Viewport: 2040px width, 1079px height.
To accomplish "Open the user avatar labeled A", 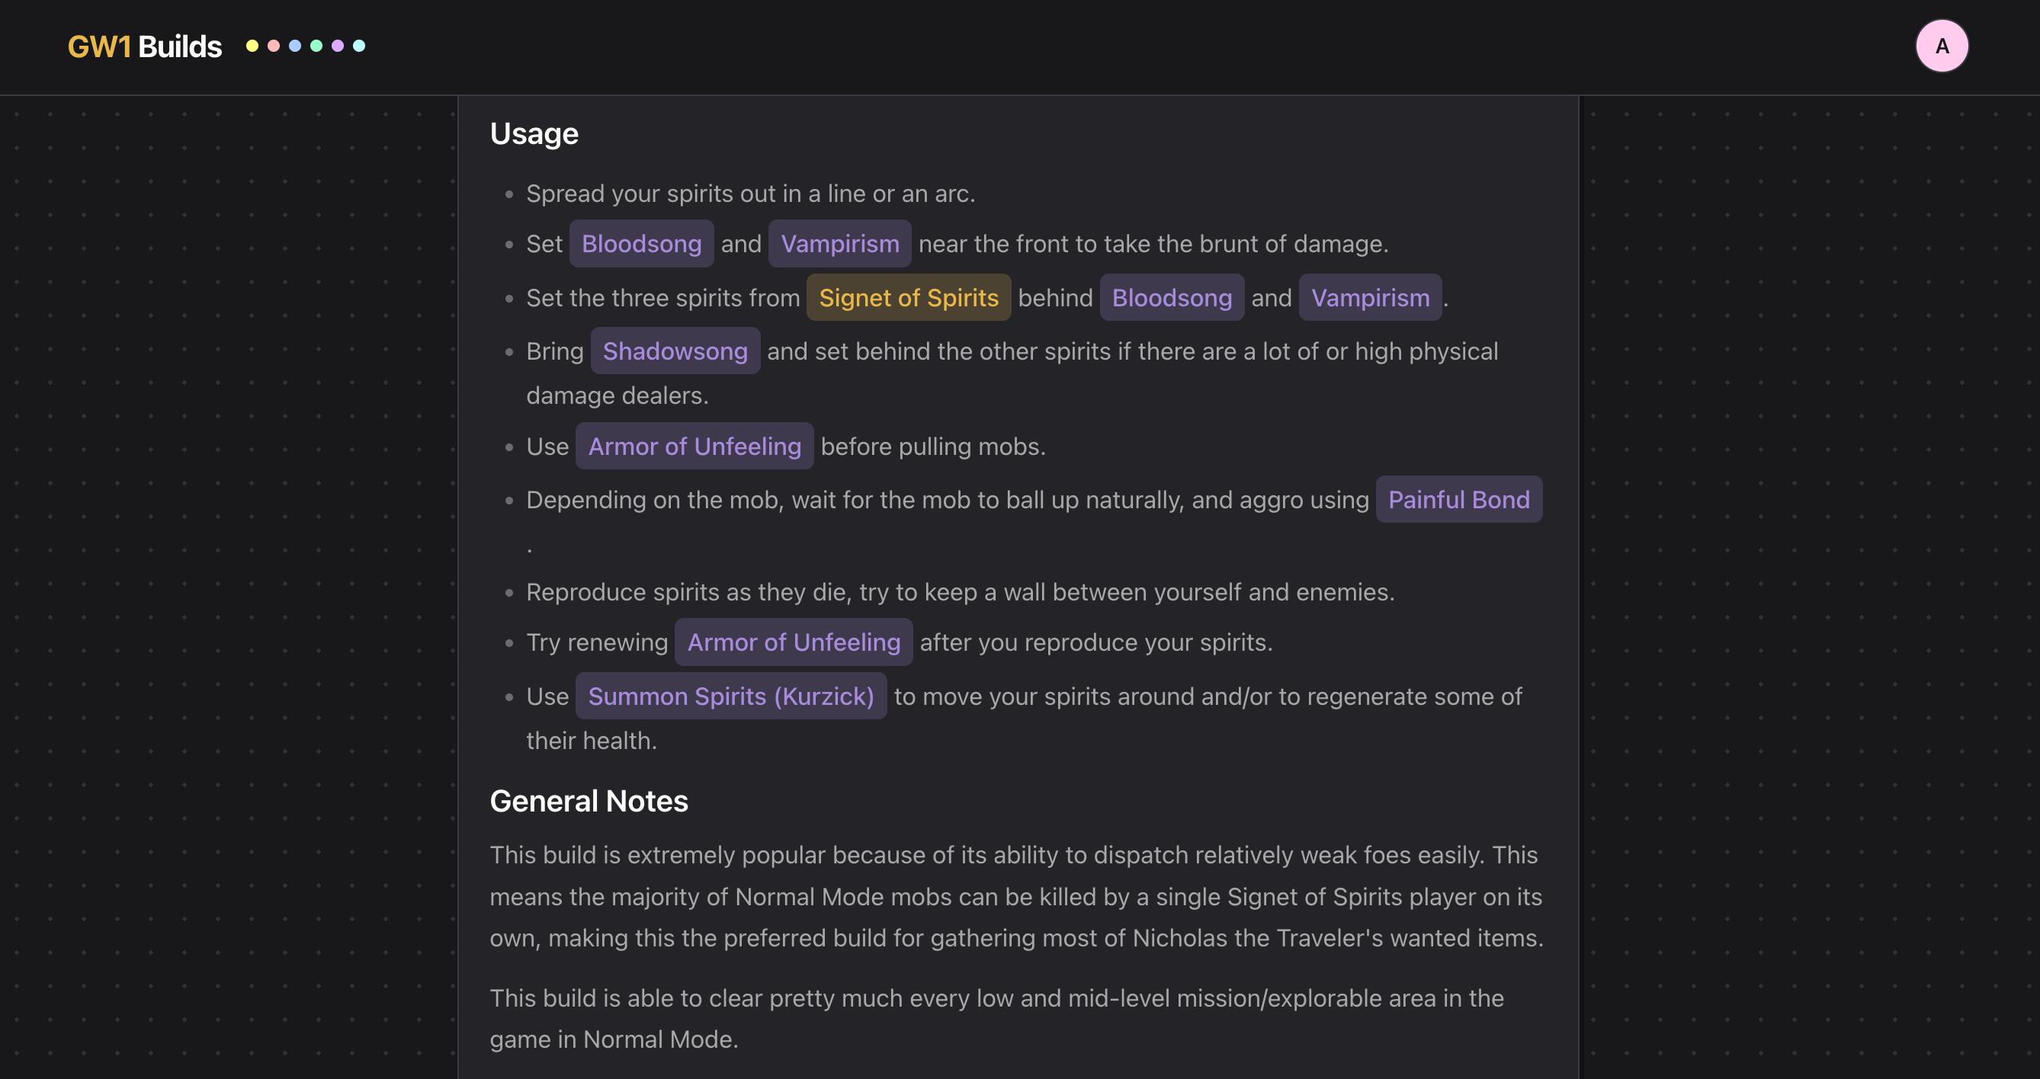I will (x=1941, y=46).
